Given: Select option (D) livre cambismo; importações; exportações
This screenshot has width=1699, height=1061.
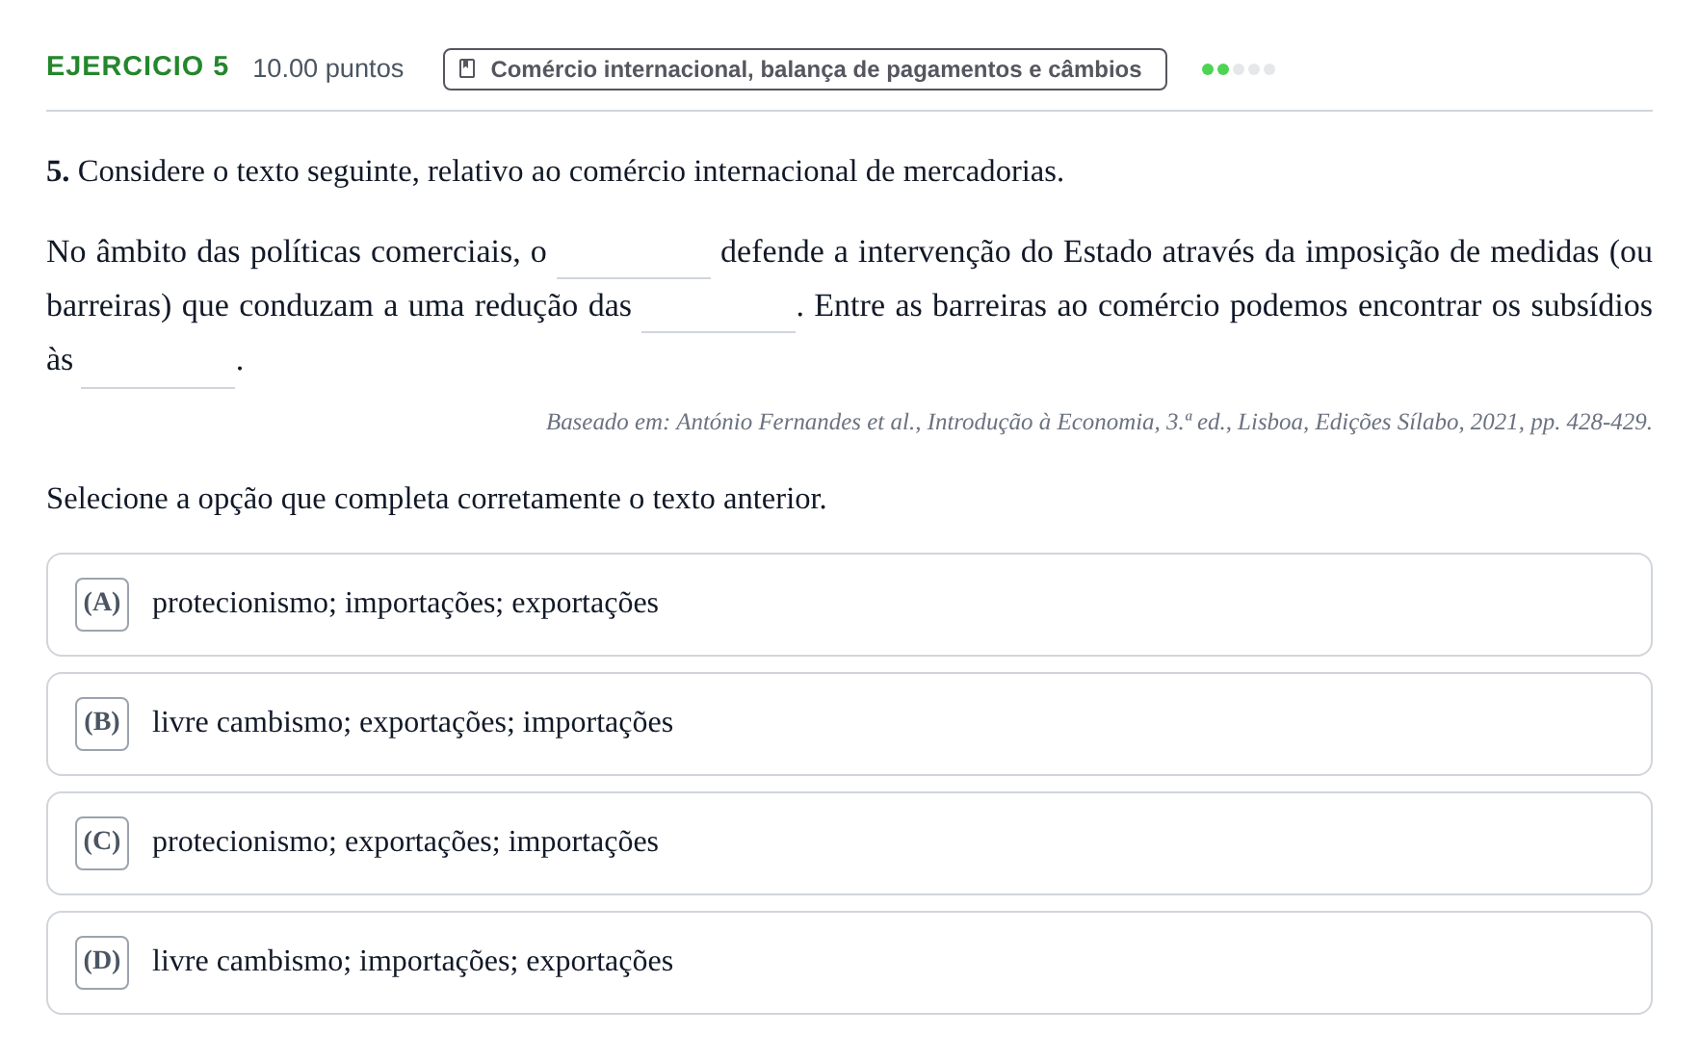Looking at the screenshot, I should [x=849, y=963].
